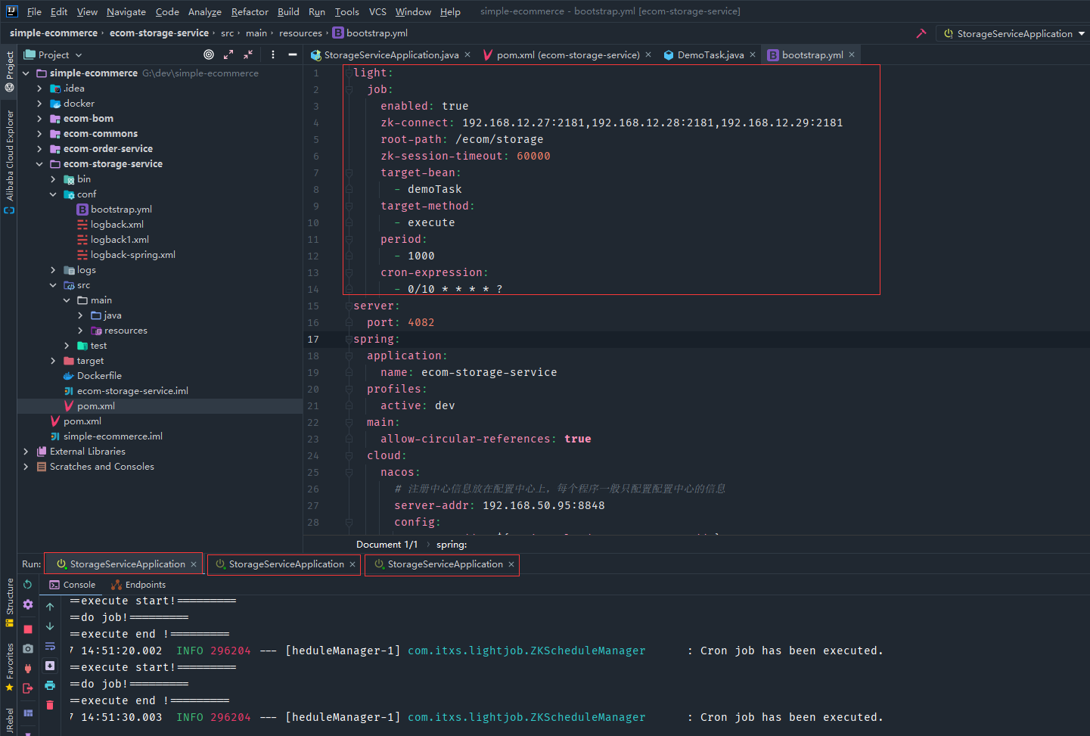Viewport: 1090px width, 736px height.
Task: Clear console with the trash icon
Action: click(50, 705)
